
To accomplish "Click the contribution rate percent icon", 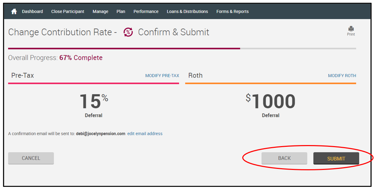I will pos(128,32).
